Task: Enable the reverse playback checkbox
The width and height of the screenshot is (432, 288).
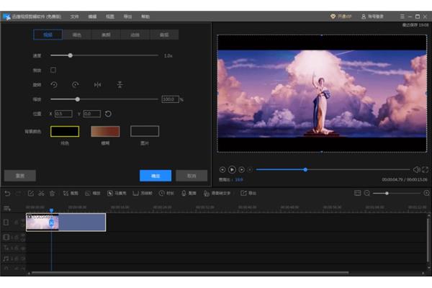Action: pos(53,70)
